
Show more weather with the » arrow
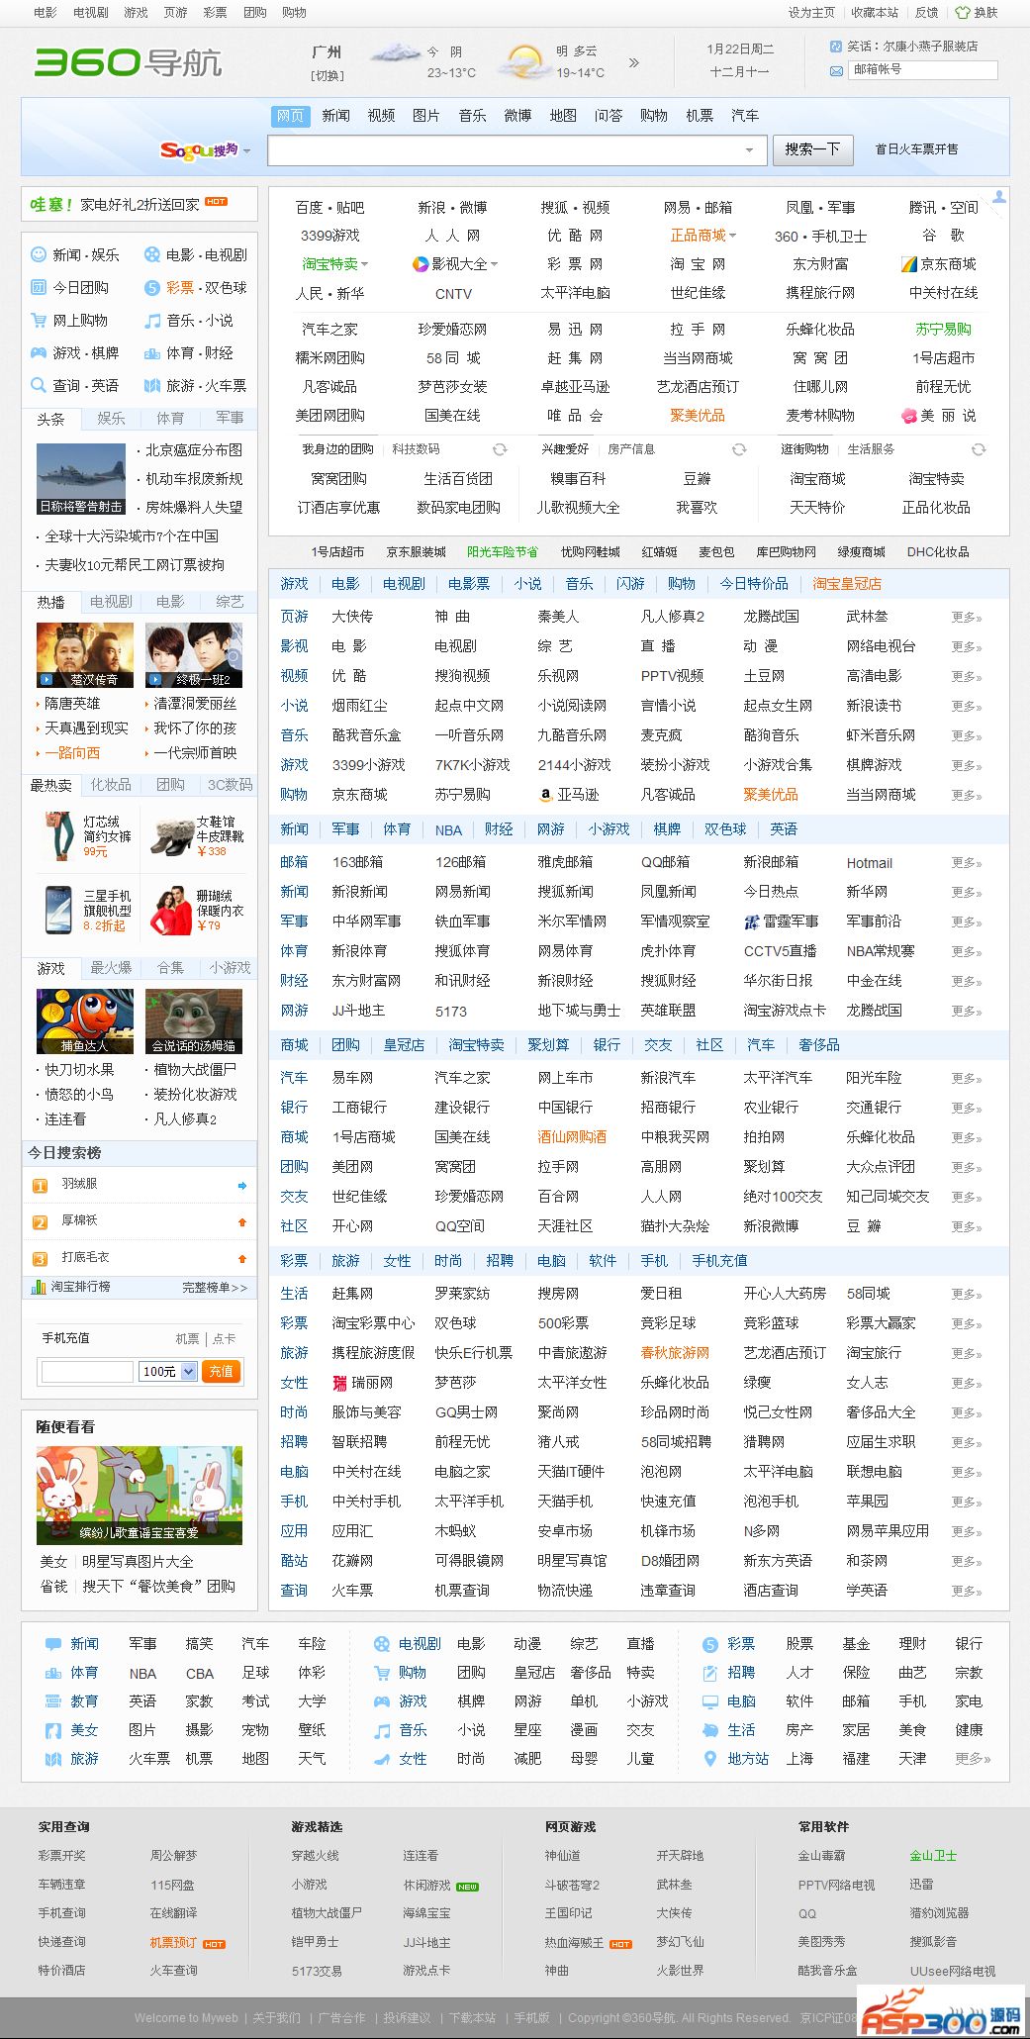633,62
